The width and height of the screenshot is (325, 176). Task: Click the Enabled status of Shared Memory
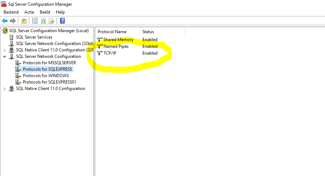(x=150, y=40)
